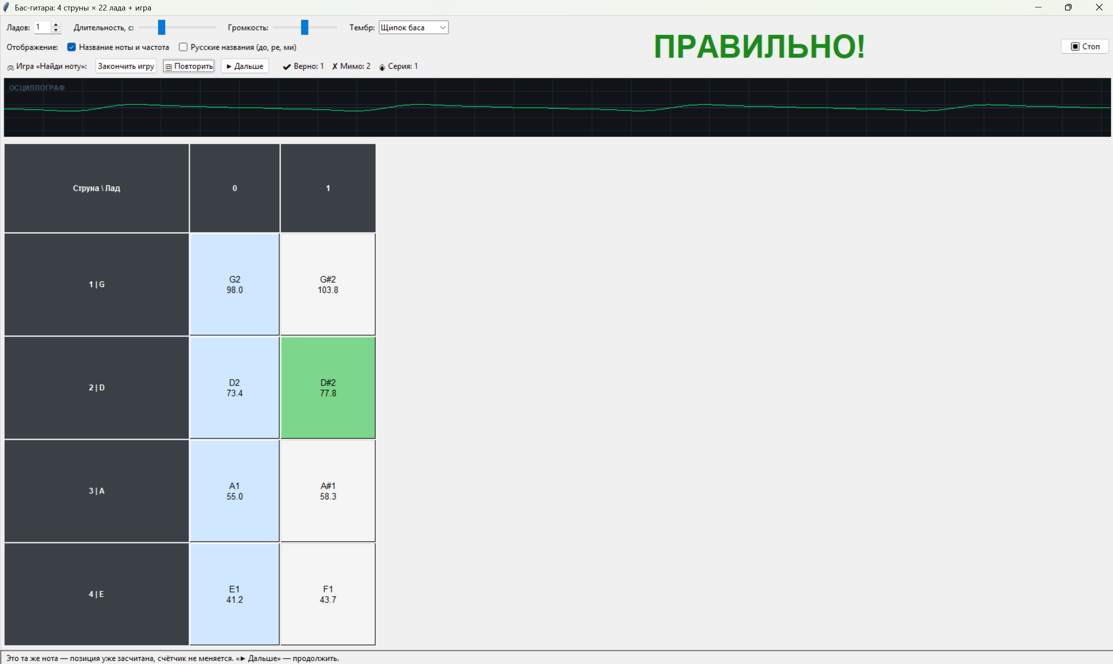Select the A1 55.0 open-string cell
Image resolution: width=1113 pixels, height=664 pixels.
pos(234,491)
